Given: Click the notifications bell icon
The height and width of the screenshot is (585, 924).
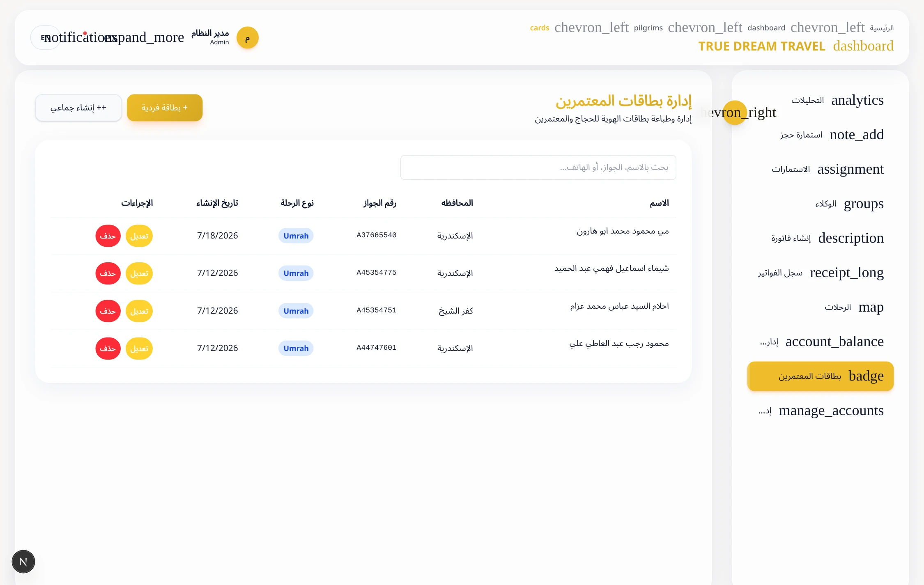Looking at the screenshot, I should coord(80,37).
